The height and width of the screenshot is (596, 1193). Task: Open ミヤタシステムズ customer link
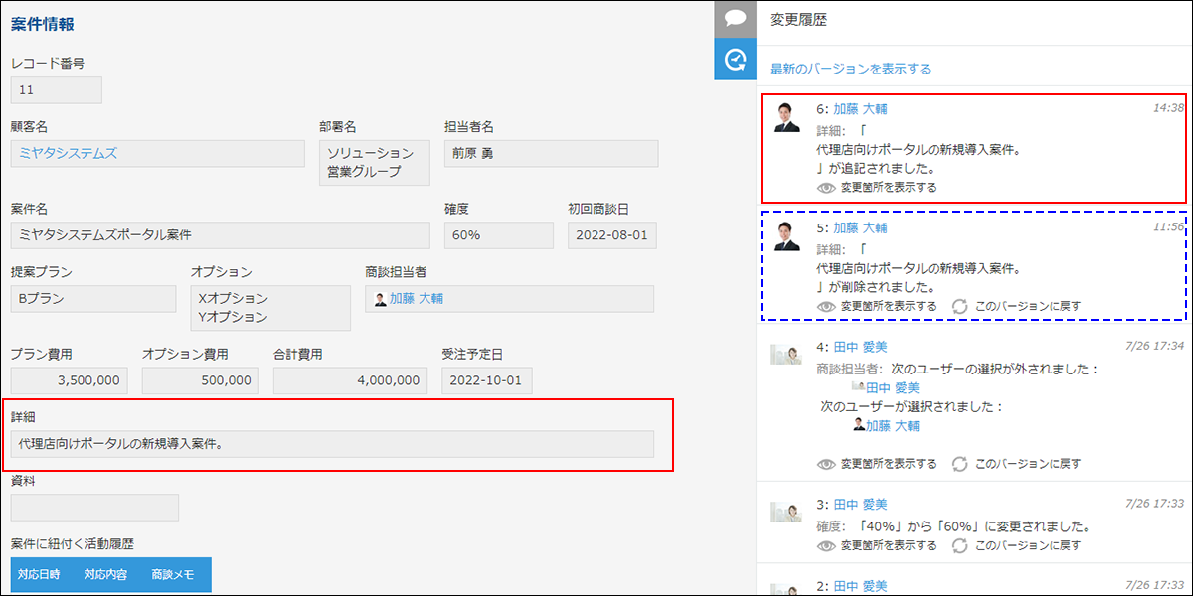[x=68, y=153]
